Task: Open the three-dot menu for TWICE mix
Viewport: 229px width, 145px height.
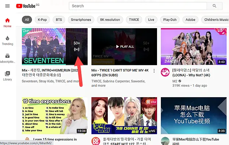Action: click(154, 71)
